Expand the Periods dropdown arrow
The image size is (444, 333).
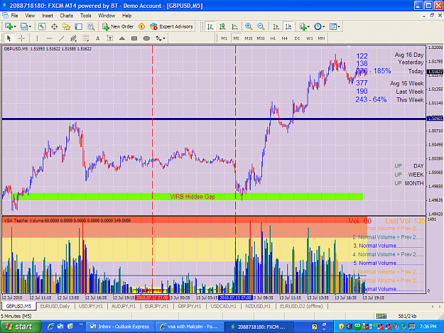[x=324, y=26]
